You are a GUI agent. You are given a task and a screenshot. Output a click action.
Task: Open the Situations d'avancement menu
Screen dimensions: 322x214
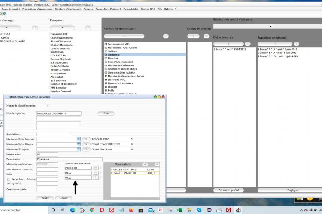pyautogui.click(x=68, y=9)
